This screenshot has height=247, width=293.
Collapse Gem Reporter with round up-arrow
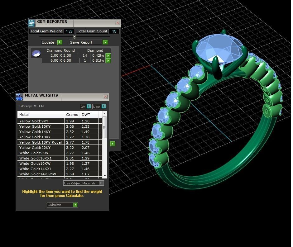tap(74, 37)
